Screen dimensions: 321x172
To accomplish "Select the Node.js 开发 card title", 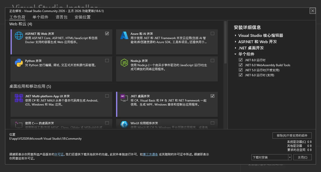I will (139, 61).
